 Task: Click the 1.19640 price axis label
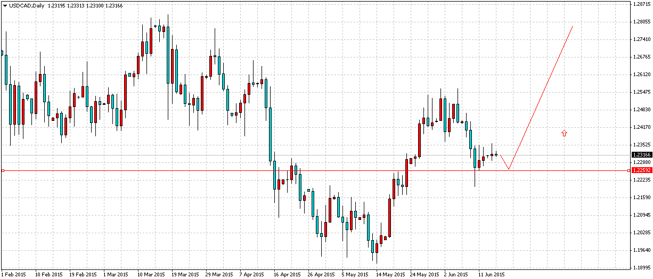[x=641, y=250]
